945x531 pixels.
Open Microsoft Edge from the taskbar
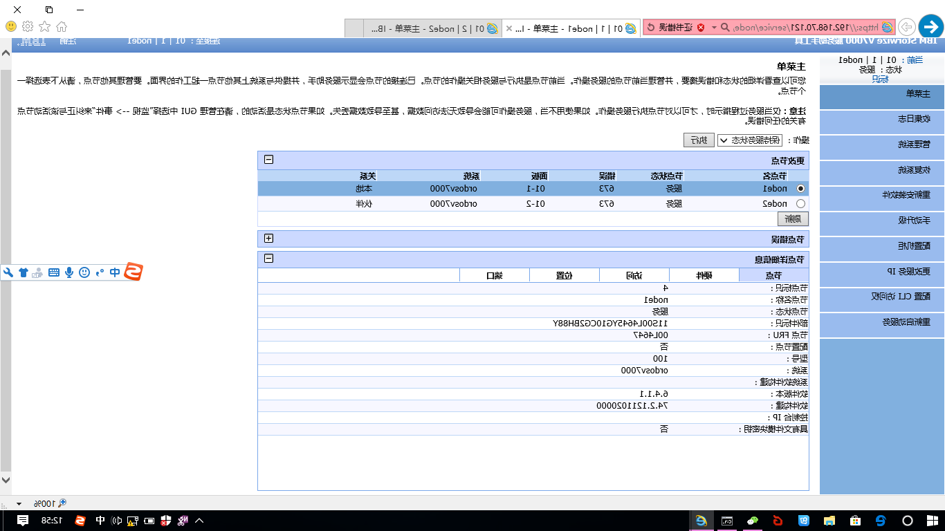click(x=881, y=520)
